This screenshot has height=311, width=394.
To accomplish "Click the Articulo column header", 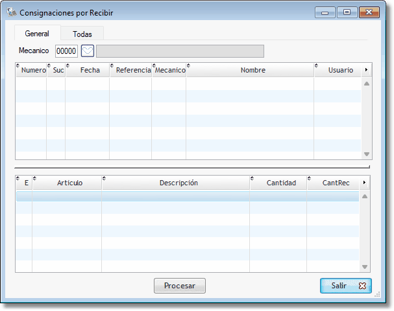I will pos(69,183).
